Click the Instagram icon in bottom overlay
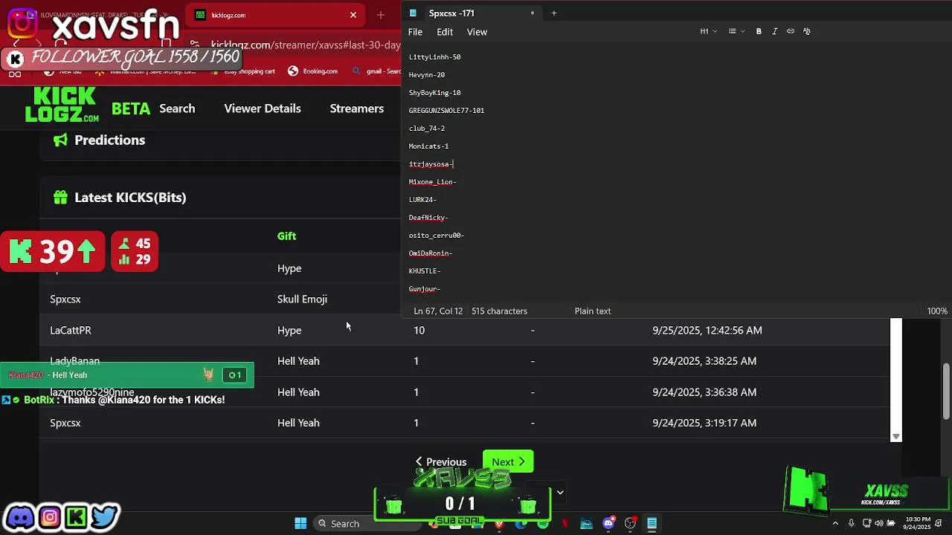 (x=50, y=517)
